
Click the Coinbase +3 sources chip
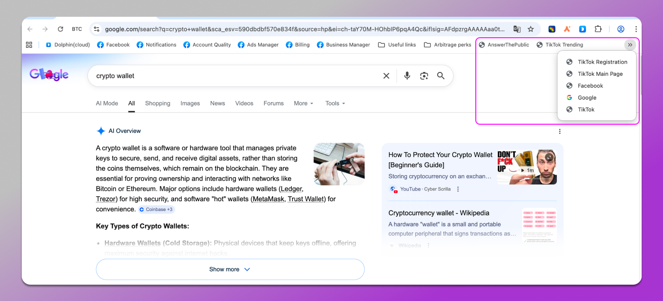[x=156, y=210]
